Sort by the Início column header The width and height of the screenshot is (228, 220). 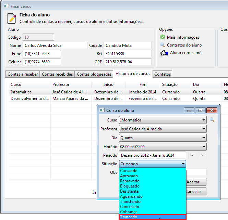point(108,84)
